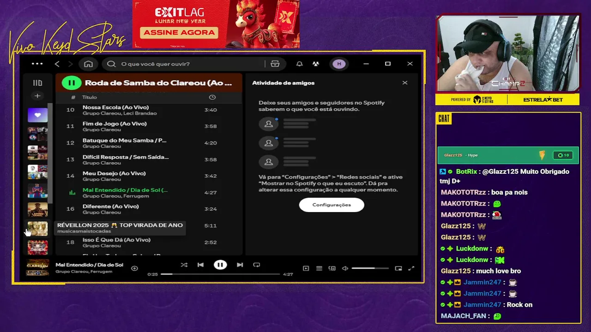This screenshot has width=591, height=332.
Task: Click the Estrela Bet sponsor logo
Action: point(543,100)
